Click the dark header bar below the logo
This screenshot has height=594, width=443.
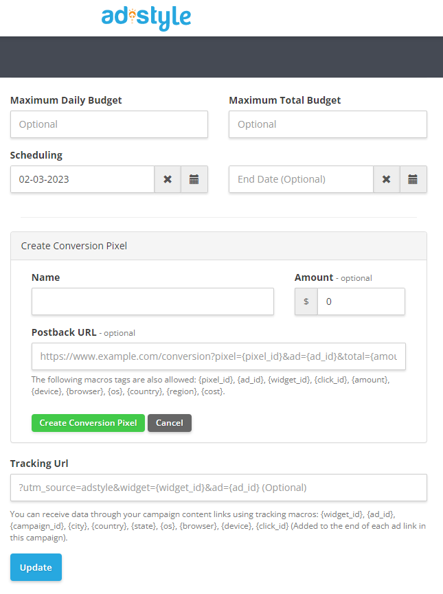pos(221,57)
